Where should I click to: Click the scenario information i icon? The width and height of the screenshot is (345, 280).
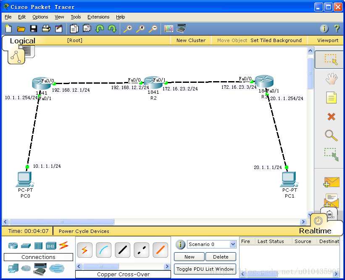pyautogui.click(x=180, y=244)
